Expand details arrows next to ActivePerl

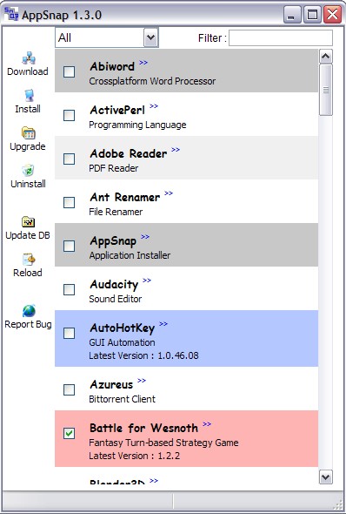point(154,106)
